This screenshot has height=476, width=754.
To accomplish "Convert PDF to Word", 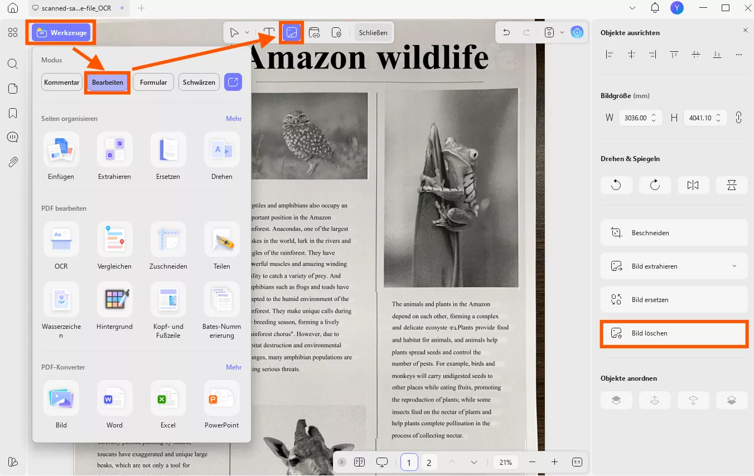I will pos(115,405).
